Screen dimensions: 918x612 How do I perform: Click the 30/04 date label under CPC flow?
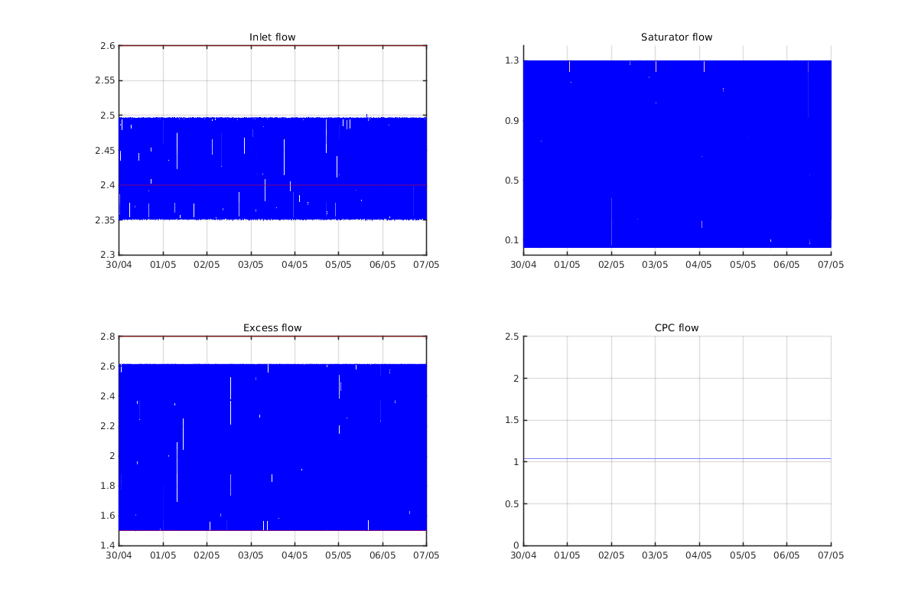[523, 555]
